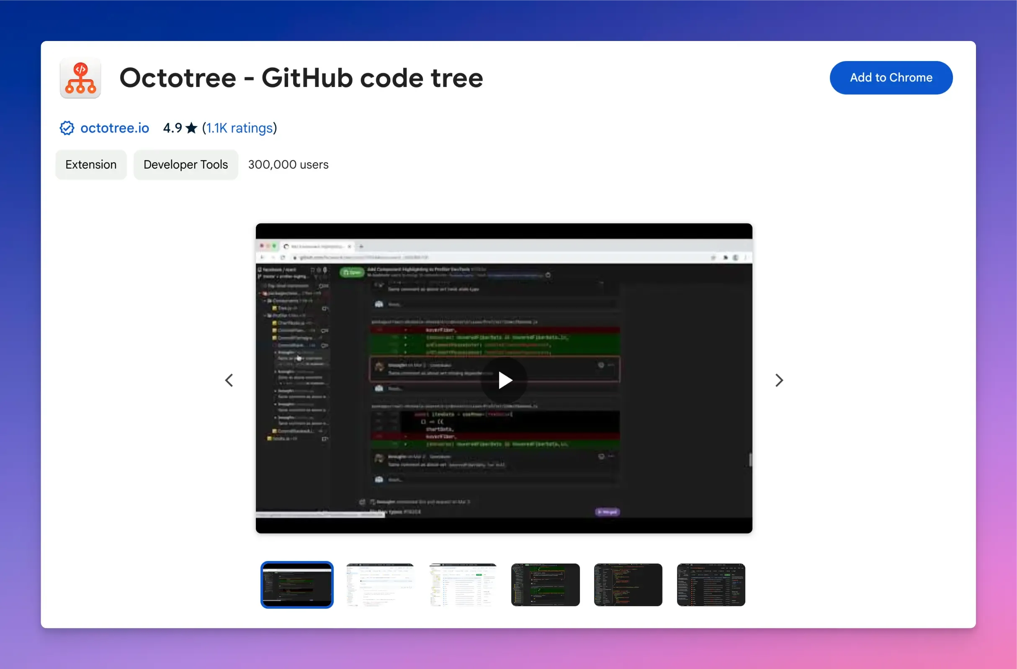The width and height of the screenshot is (1017, 669).
Task: Click the rating star icon next to 4.9
Action: 191,128
